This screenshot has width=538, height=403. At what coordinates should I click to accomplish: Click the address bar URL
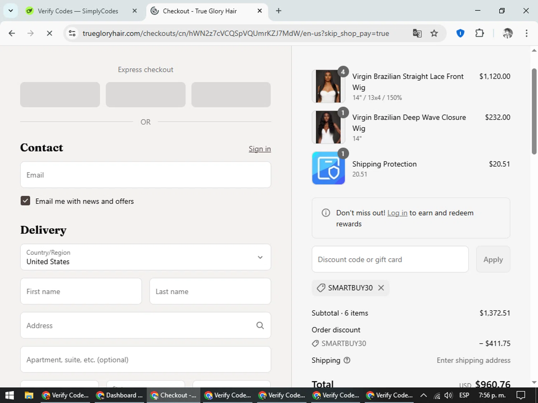tap(236, 33)
